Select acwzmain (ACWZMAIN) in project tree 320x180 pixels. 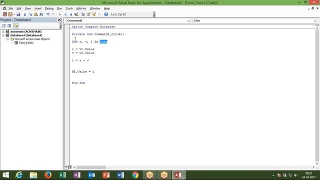26,31
